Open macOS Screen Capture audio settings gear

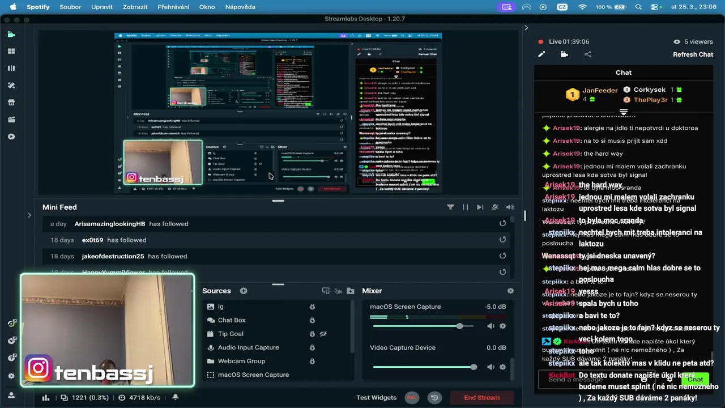502,326
